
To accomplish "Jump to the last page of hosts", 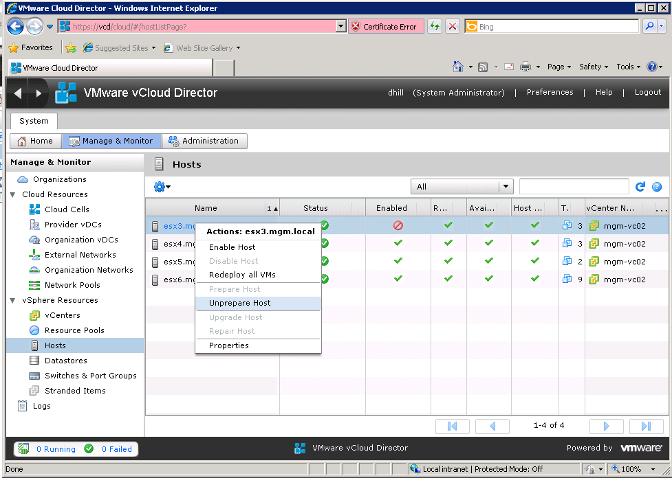I will [647, 426].
